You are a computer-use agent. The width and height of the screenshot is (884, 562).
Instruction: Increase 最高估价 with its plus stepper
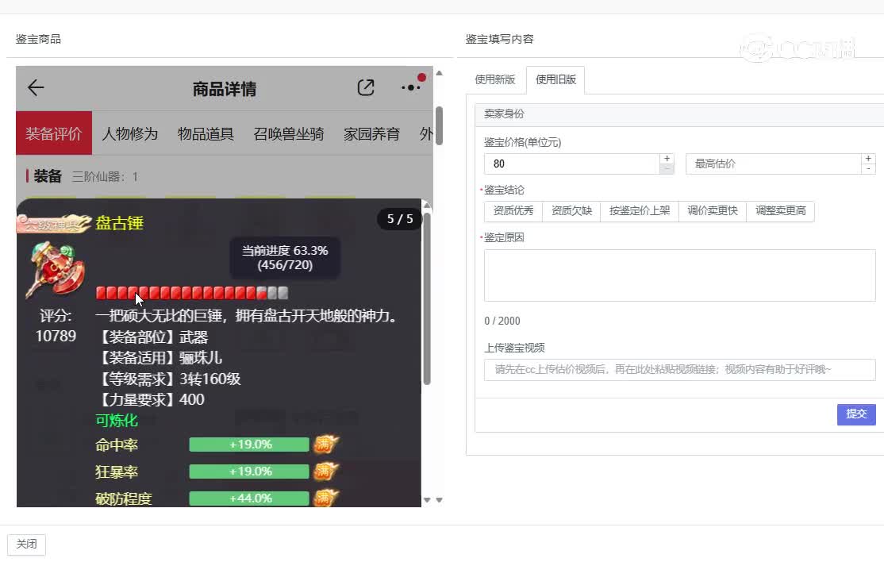(868, 159)
